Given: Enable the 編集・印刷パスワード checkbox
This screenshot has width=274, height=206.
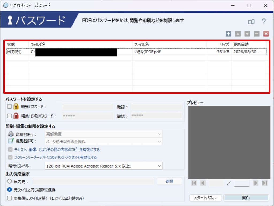Looking at the screenshot, I should coord(9,116).
